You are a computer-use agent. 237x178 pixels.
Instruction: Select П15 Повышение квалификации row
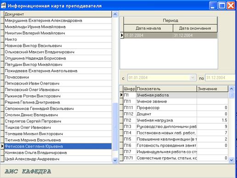click(x=175, y=139)
